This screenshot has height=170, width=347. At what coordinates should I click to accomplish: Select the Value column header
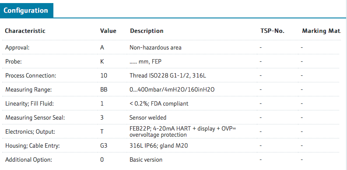point(108,31)
